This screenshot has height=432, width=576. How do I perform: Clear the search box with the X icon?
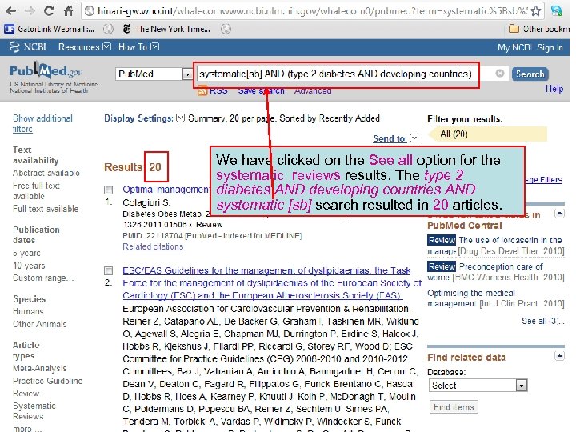click(x=499, y=74)
